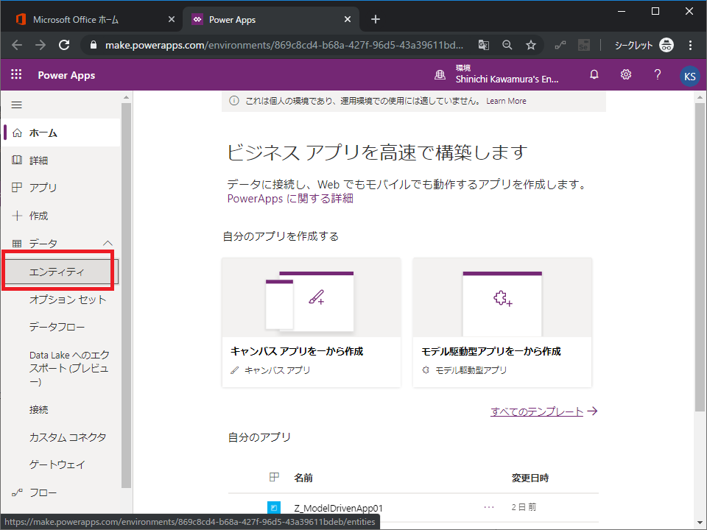Open PowerApps に関する詳細 link
707x530 pixels.
pos(290,198)
